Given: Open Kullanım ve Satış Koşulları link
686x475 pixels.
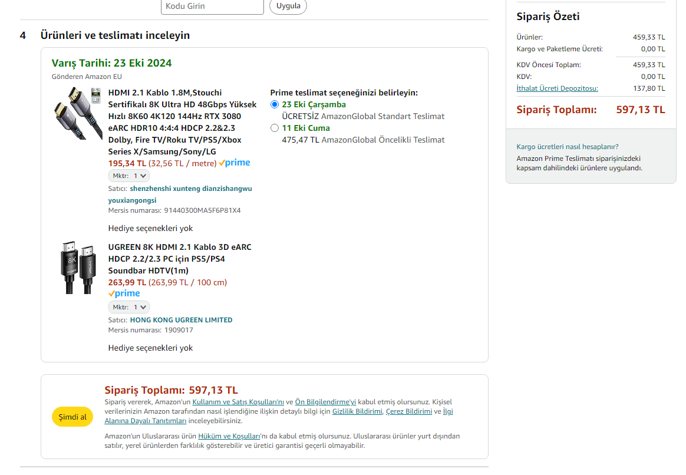Looking at the screenshot, I should 238,402.
